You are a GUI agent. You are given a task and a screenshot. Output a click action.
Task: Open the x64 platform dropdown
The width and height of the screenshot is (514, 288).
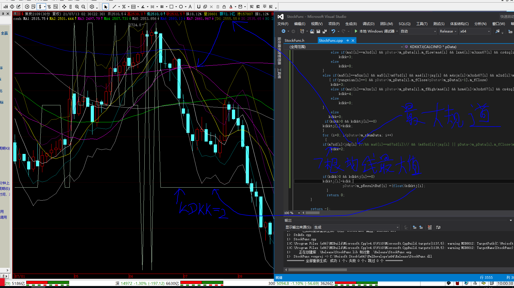[475, 31]
